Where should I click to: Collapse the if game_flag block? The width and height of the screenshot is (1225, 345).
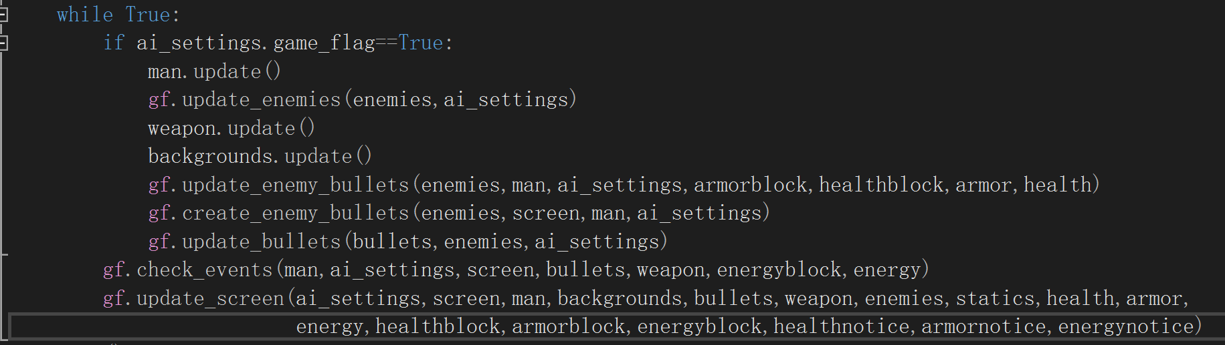click(3, 43)
